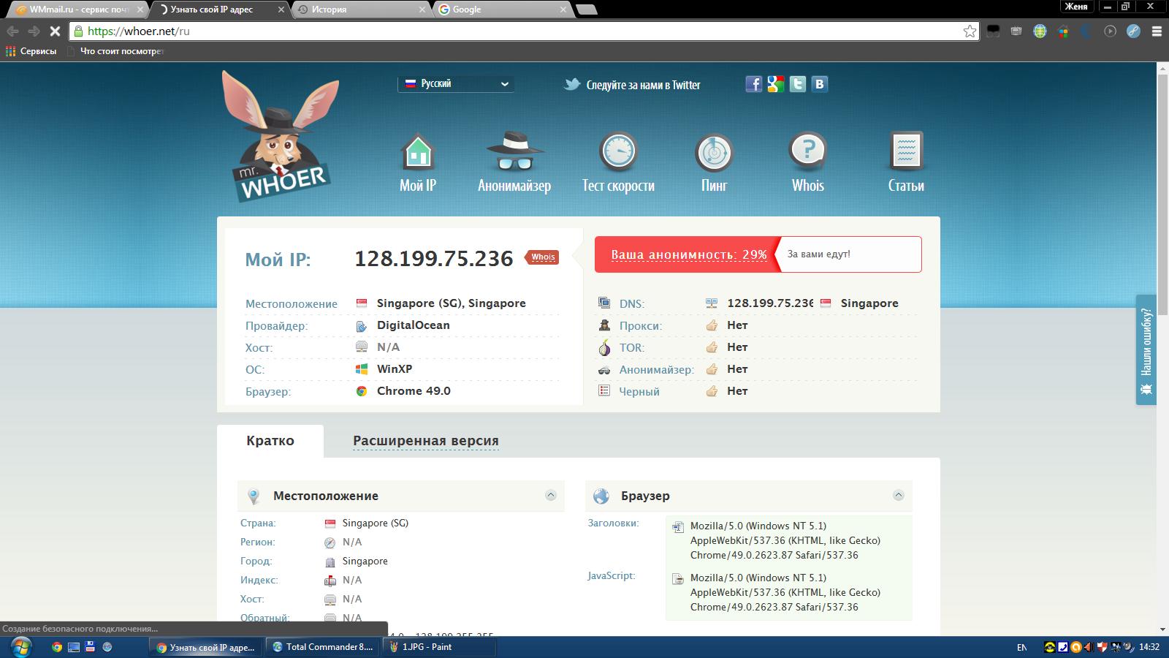Click the red shield tray icon

1103,647
